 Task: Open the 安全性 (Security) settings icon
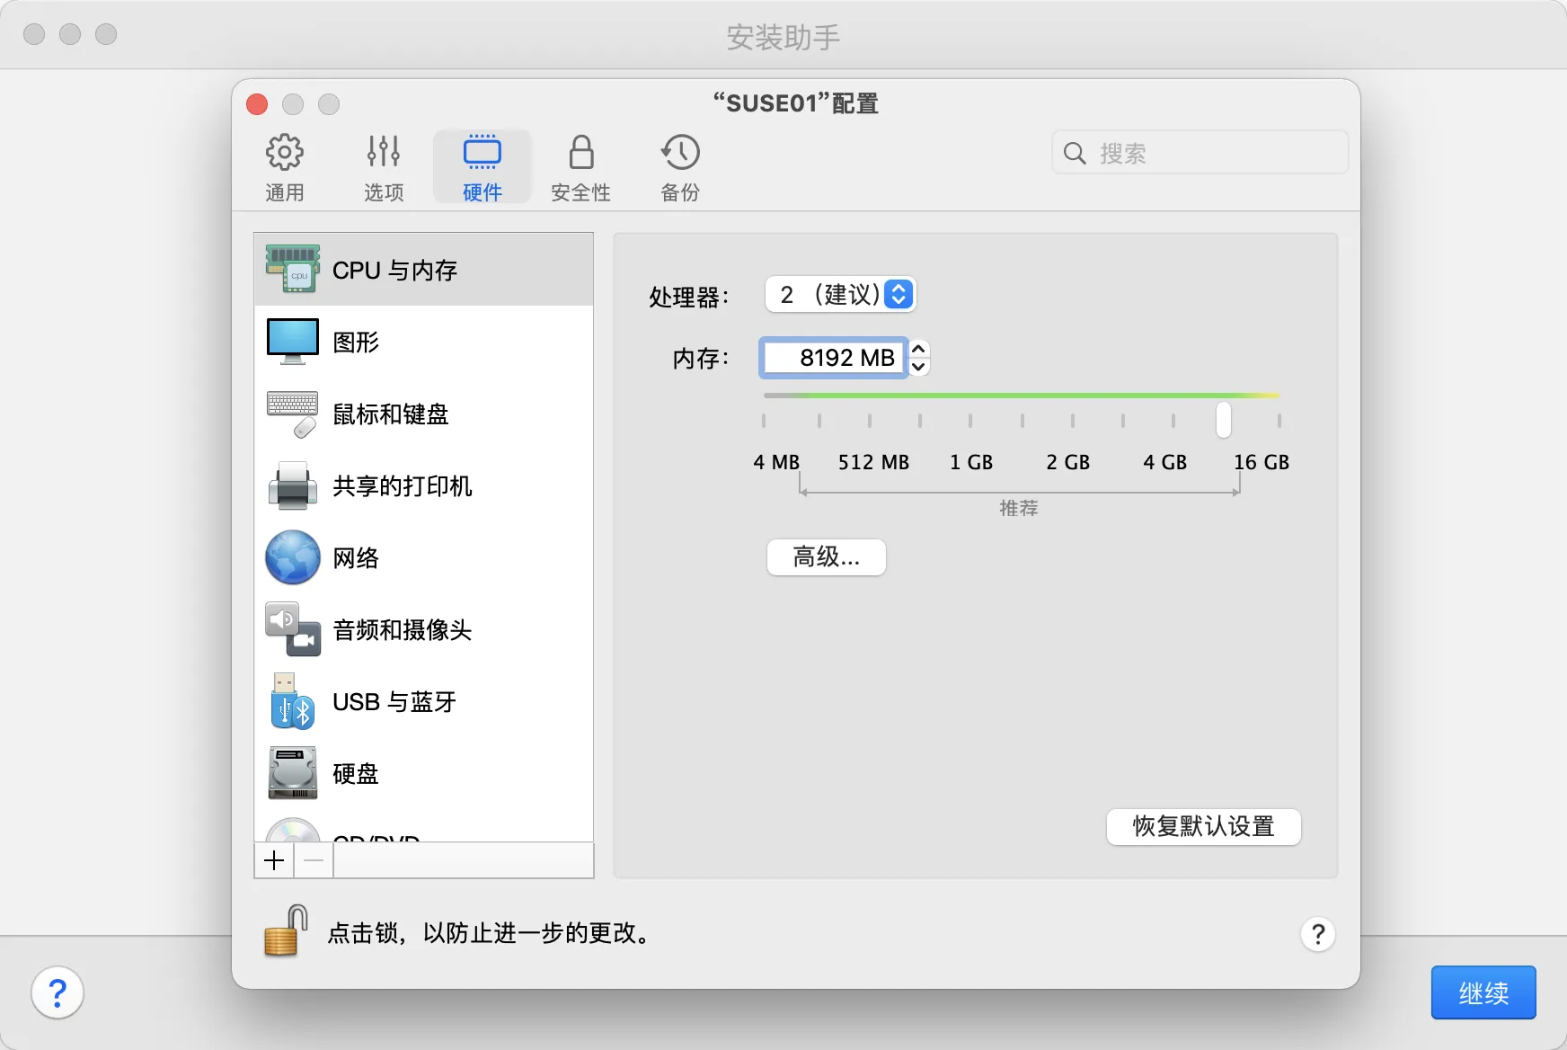pos(581,166)
